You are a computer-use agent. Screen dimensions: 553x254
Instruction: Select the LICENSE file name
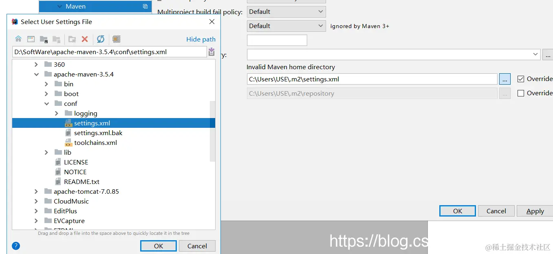tap(76, 162)
